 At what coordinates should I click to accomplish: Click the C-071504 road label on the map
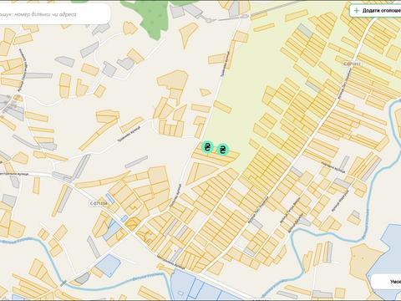point(99,204)
